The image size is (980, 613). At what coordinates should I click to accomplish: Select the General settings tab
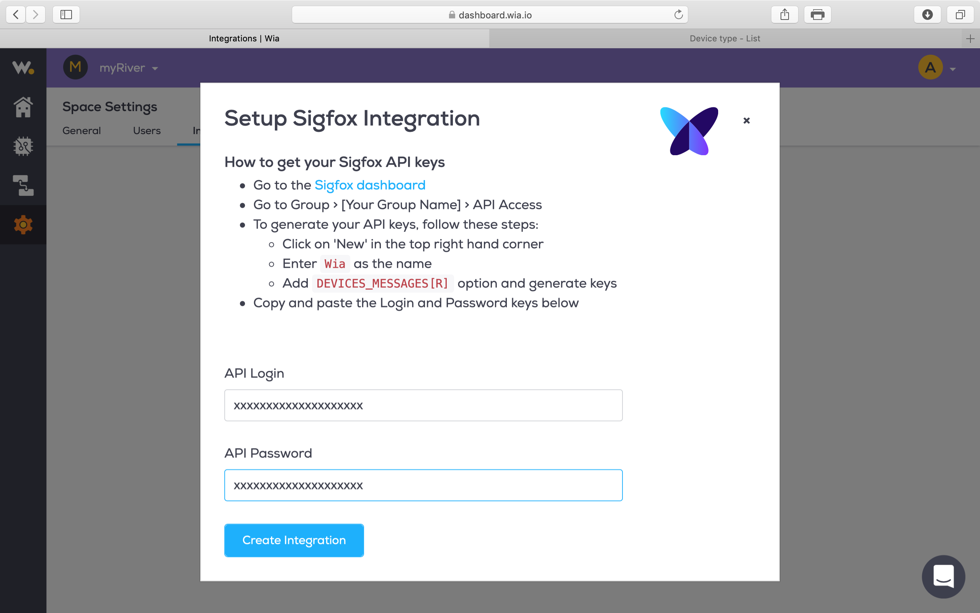coord(82,131)
